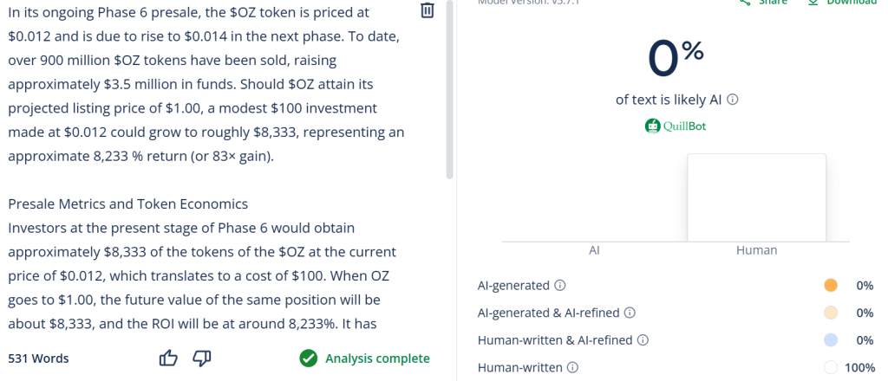Click the 531 Words counter
Image resolution: width=888 pixels, height=381 pixels.
coord(38,358)
